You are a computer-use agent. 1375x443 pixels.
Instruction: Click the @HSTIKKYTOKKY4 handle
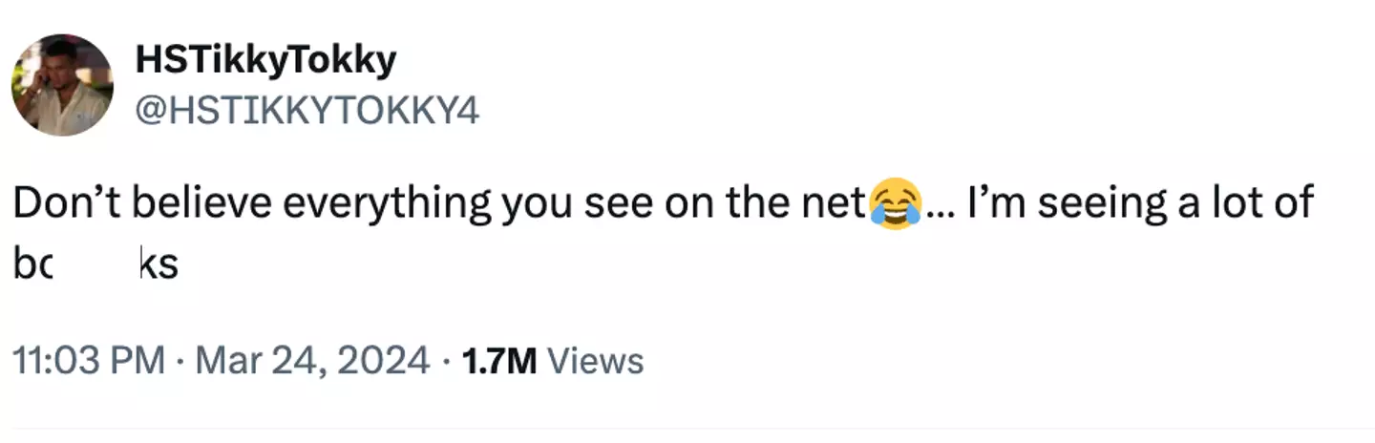coord(307,112)
